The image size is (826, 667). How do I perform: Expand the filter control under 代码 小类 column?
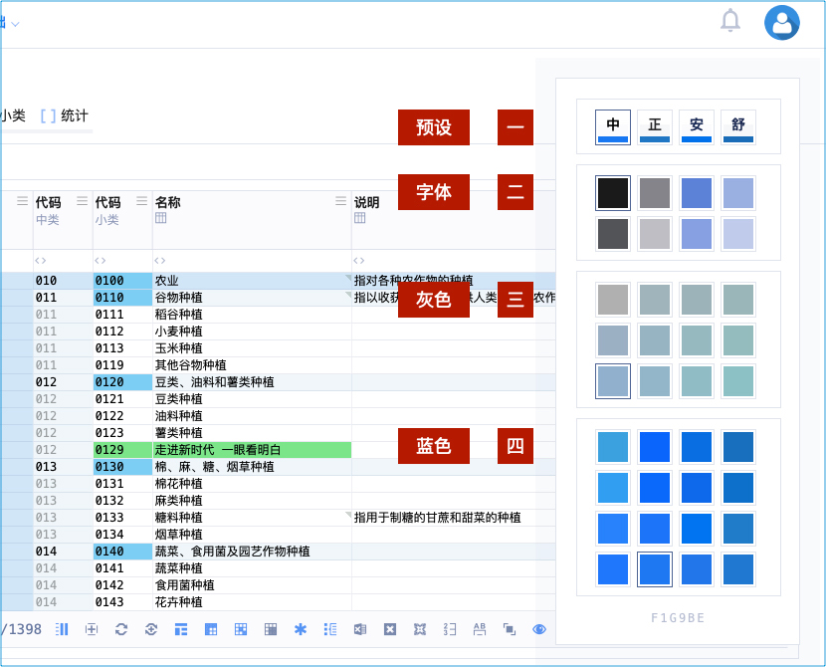(x=100, y=259)
